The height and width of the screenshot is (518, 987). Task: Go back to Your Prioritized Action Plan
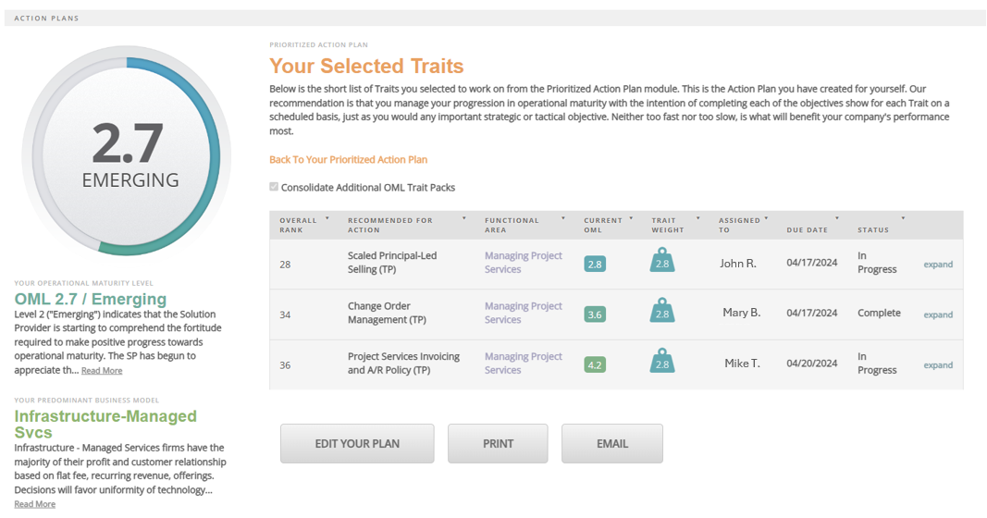click(x=348, y=159)
